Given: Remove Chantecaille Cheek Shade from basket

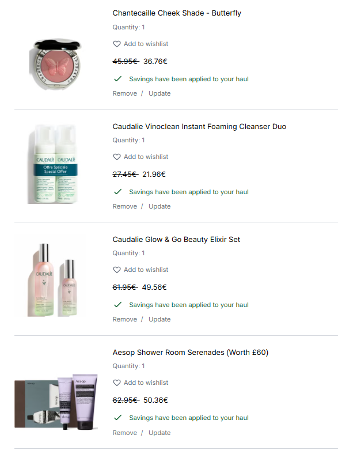Looking at the screenshot, I should [125, 93].
